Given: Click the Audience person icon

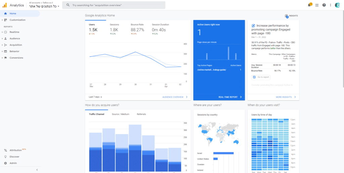Looking at the screenshot, I should pos(5,38).
